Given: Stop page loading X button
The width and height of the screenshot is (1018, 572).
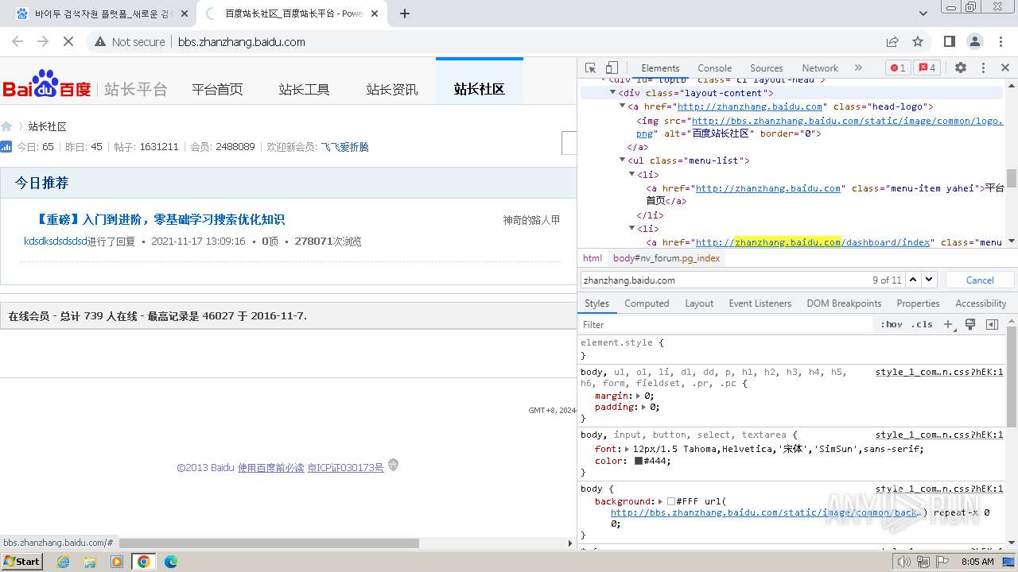Looking at the screenshot, I should coord(68,41).
